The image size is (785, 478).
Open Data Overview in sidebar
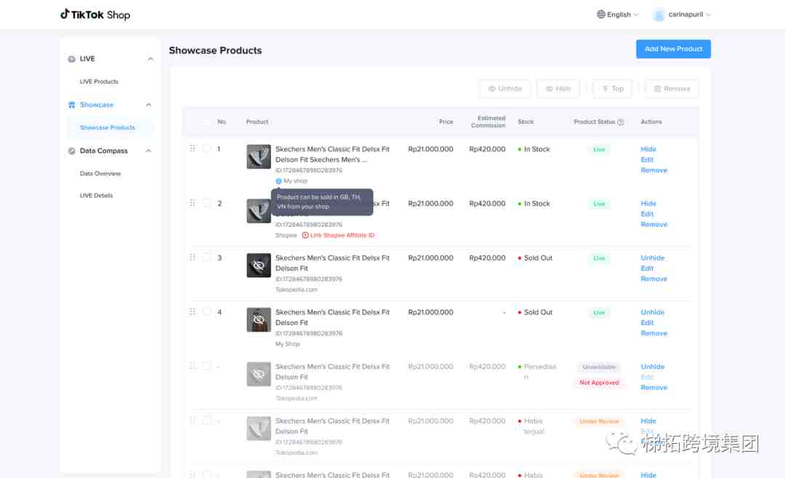click(100, 173)
